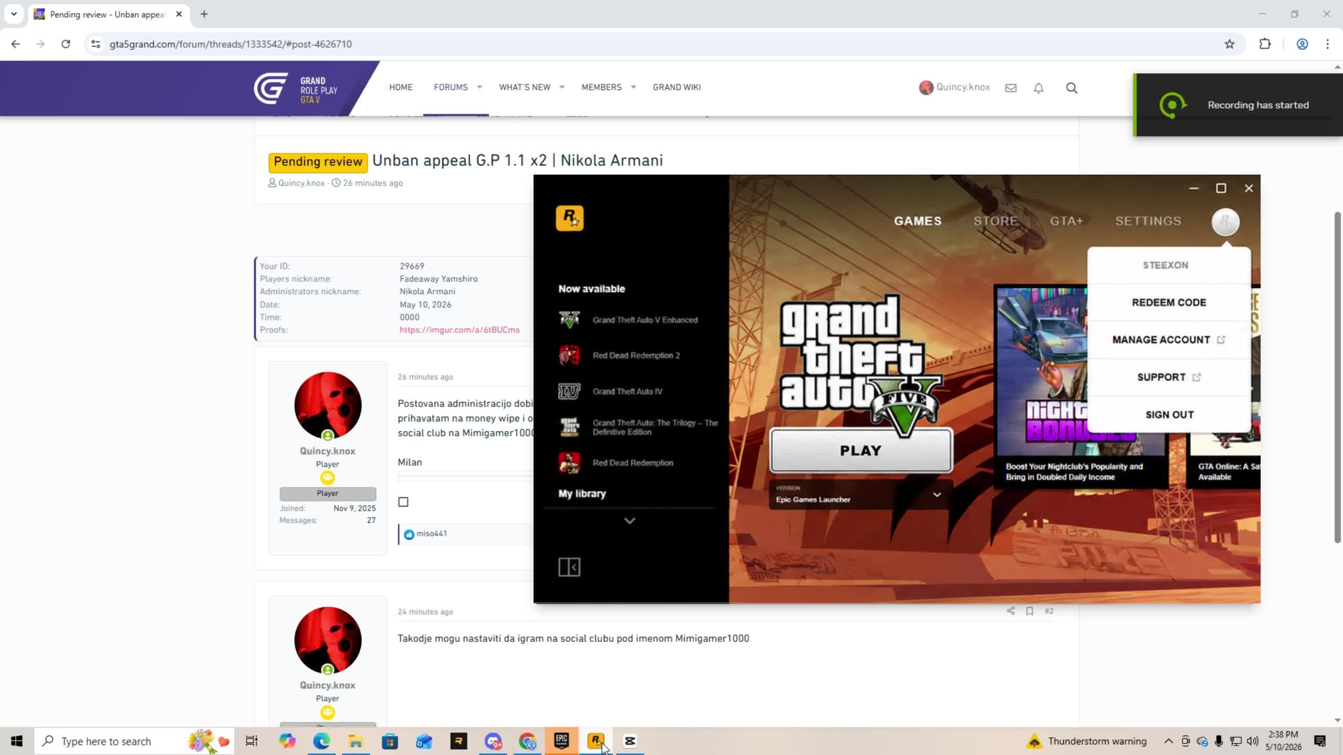Reload the forum page
This screenshot has width=1343, height=755.
[66, 44]
